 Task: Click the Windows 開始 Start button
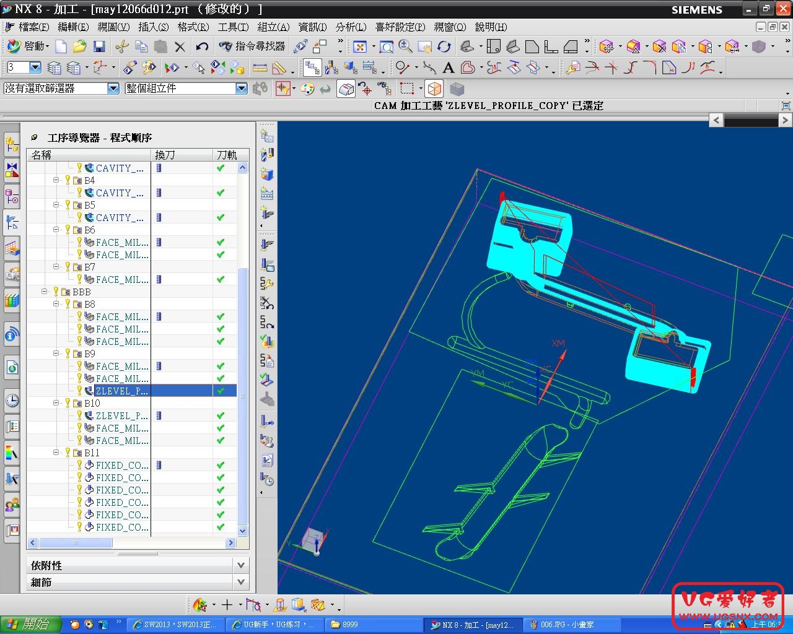point(31,625)
